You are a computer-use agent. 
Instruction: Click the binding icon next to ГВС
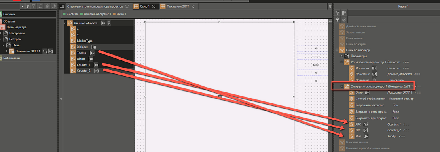(366, 130)
